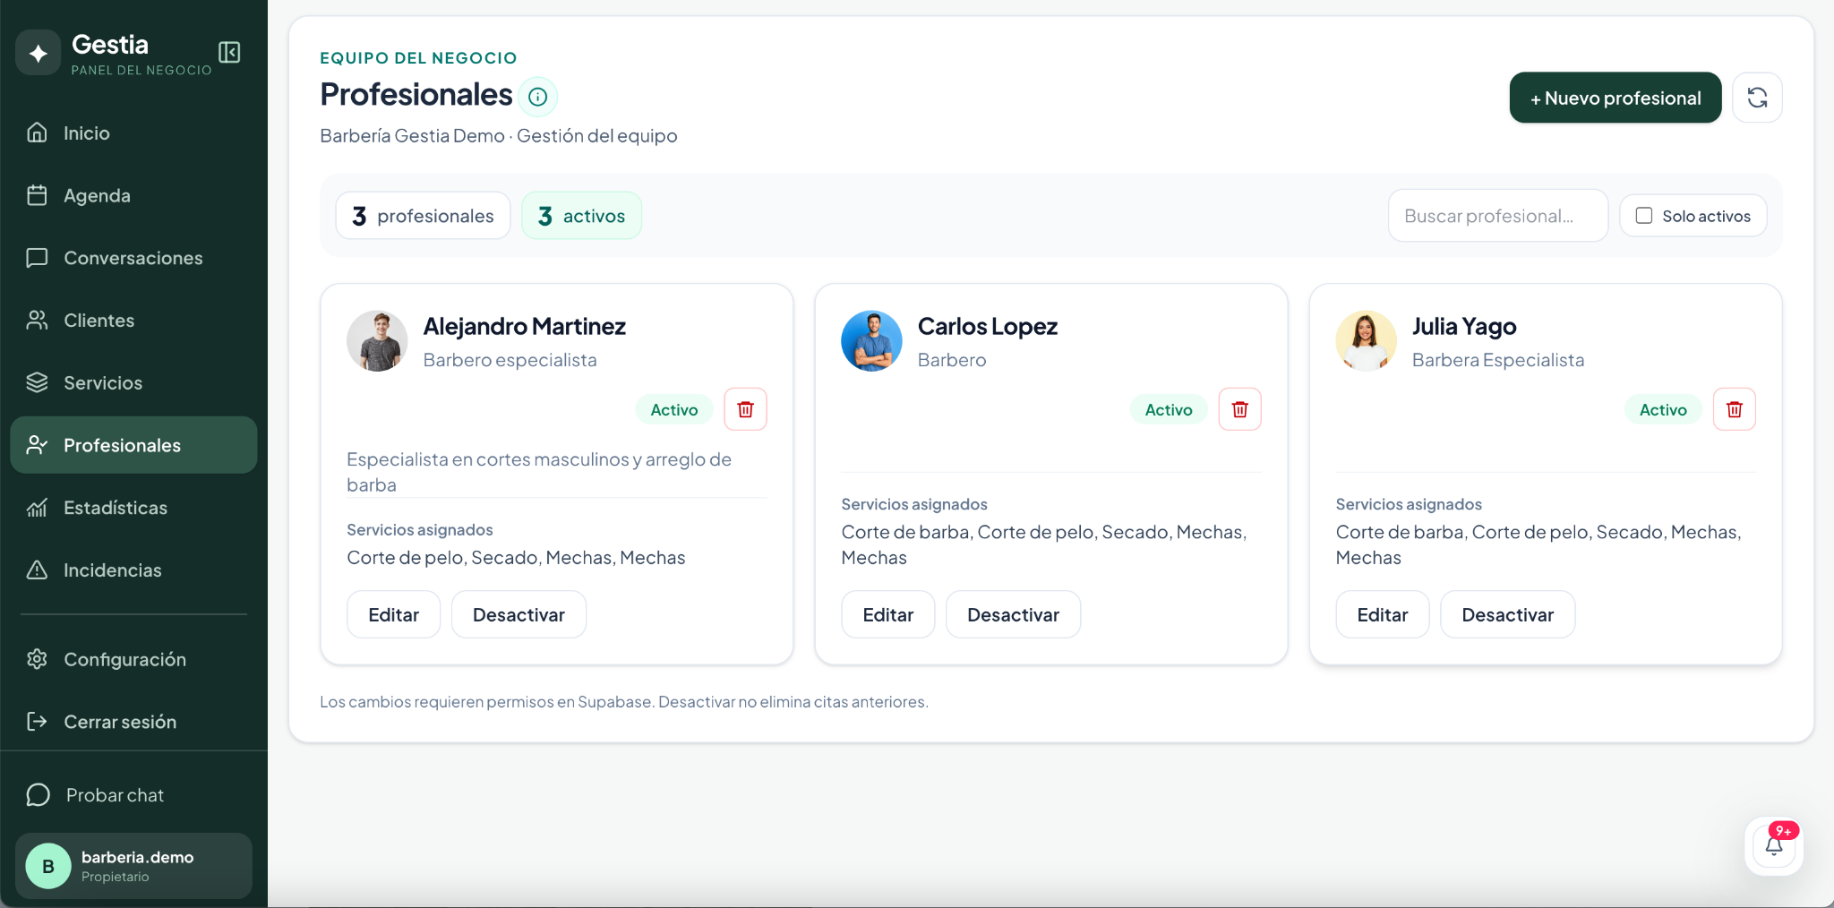
Task: Edit Julia Yago
Action: coord(1382,614)
